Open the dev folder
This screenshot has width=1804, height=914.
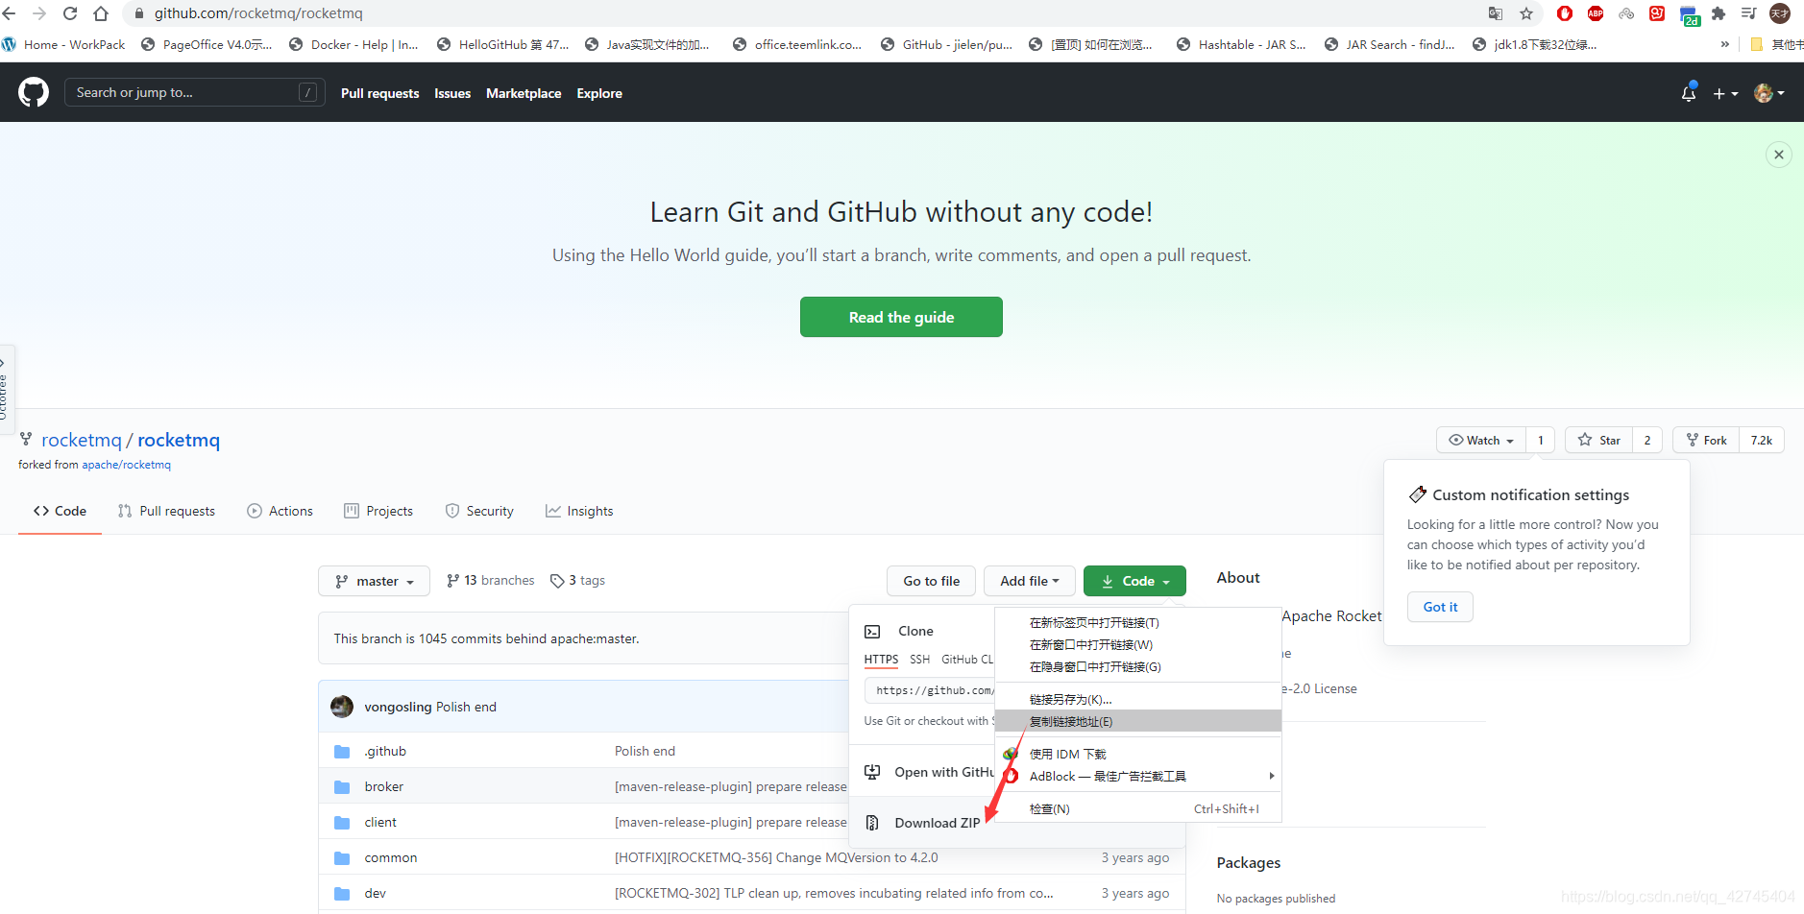(375, 893)
